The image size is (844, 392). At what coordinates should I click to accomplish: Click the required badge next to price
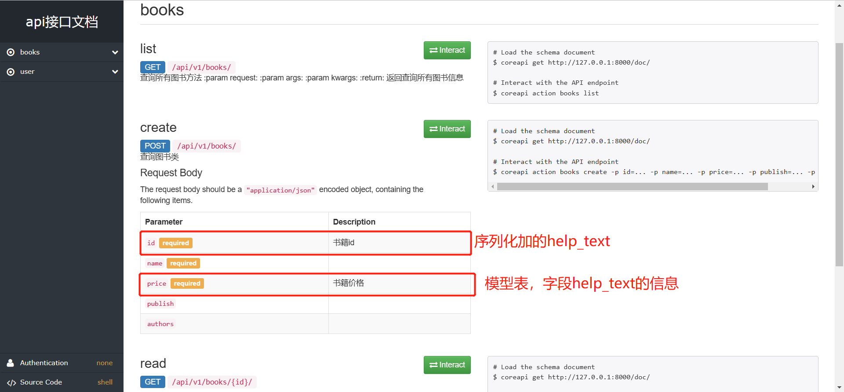tap(187, 283)
